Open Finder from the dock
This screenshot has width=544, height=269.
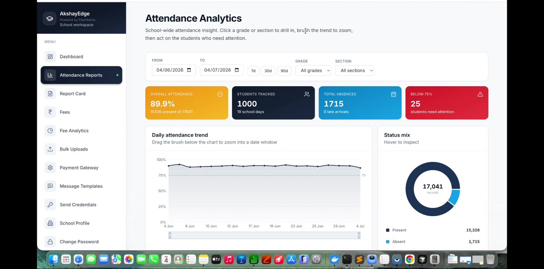click(x=53, y=259)
